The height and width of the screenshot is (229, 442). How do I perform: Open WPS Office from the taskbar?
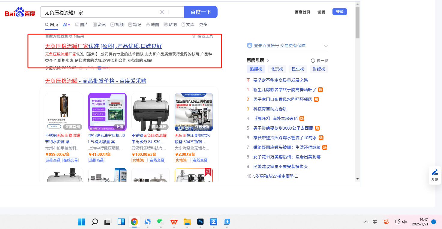174,222
